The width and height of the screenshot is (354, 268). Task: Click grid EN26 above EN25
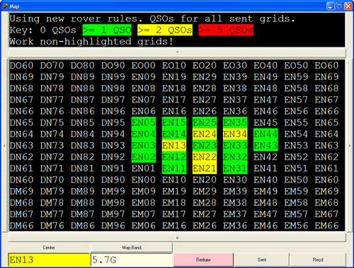(205, 111)
